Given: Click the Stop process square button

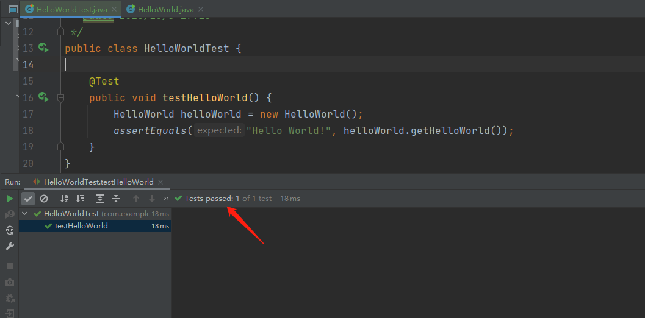Looking at the screenshot, I should (x=10, y=266).
